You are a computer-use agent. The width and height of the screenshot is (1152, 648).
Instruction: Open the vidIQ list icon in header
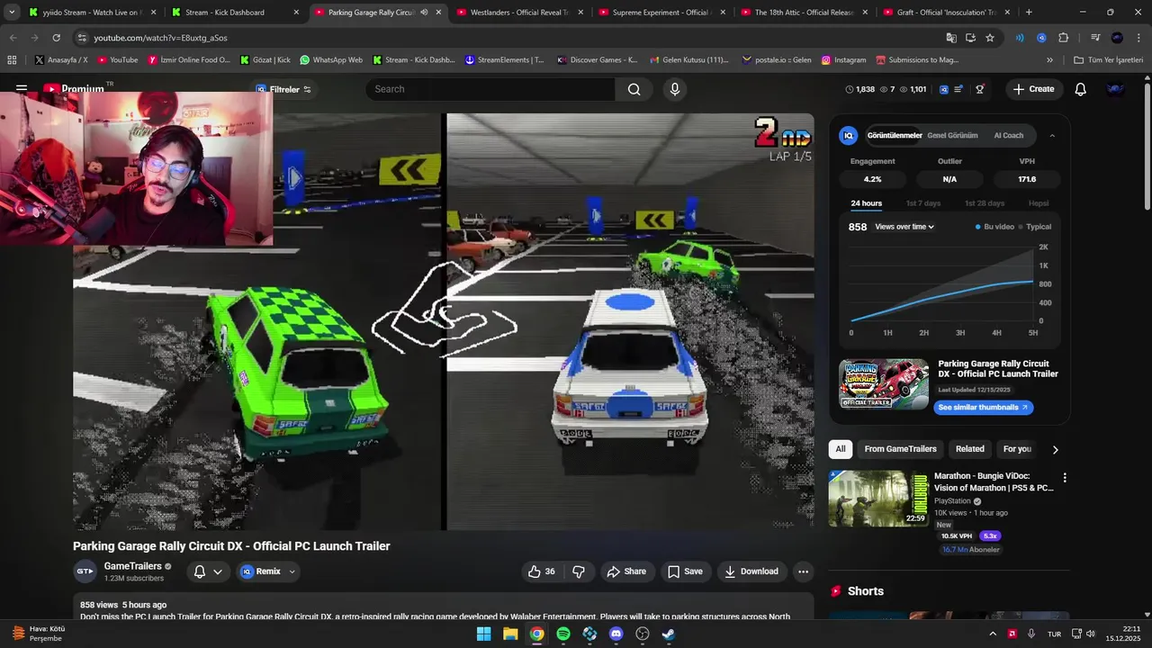click(959, 89)
